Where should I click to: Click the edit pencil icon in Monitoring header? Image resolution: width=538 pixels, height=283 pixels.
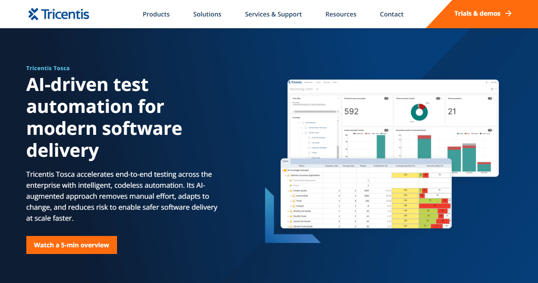coord(492,89)
